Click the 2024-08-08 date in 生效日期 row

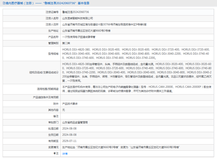69,135
